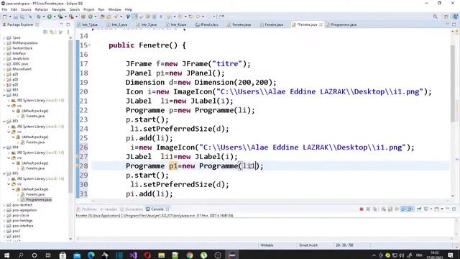
Task: Toggle Show Console on Standard Out
Action: (403, 209)
